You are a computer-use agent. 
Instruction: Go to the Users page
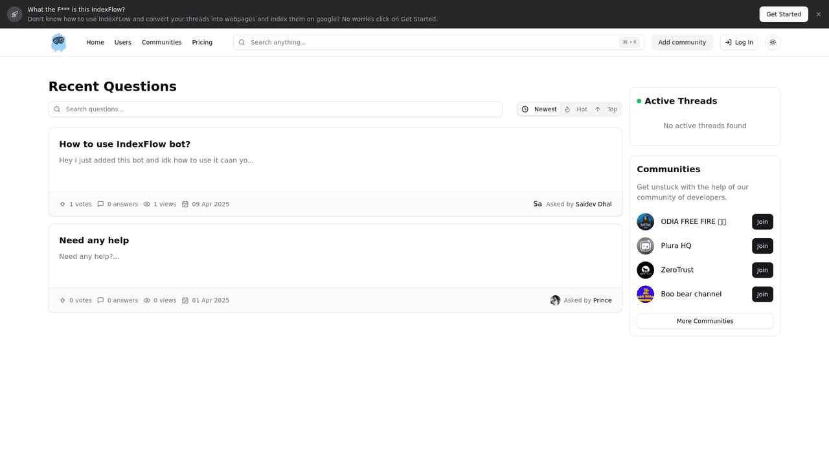tap(123, 42)
